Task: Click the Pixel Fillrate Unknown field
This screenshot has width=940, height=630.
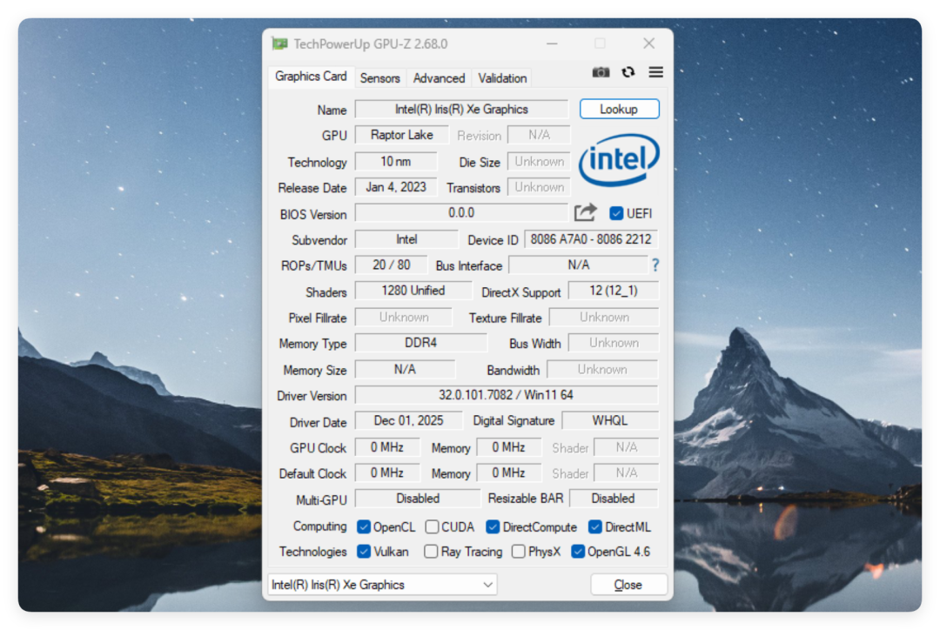Action: pyautogui.click(x=404, y=317)
